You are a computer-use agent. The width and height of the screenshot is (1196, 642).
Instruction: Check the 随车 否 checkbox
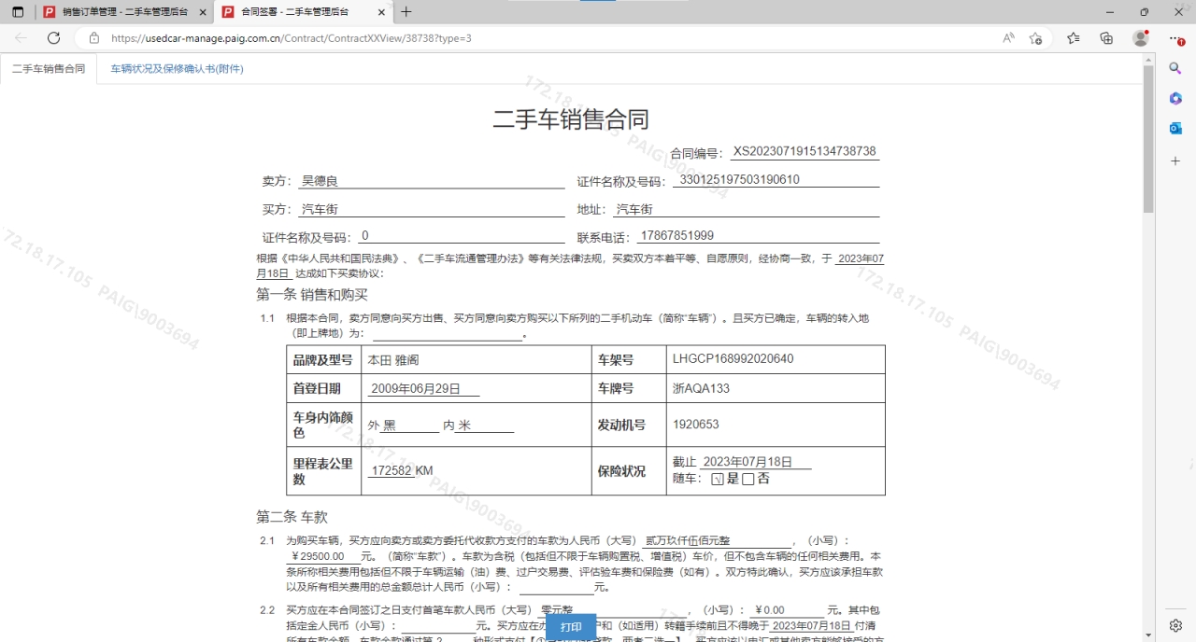(747, 479)
